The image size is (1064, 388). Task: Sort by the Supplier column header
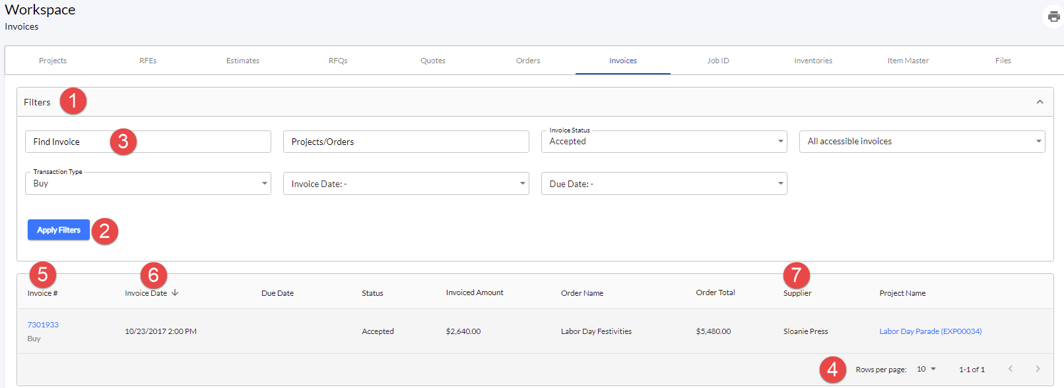(x=797, y=293)
